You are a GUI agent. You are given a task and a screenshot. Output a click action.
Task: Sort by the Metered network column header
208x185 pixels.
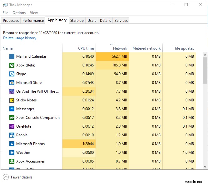tap(146, 48)
